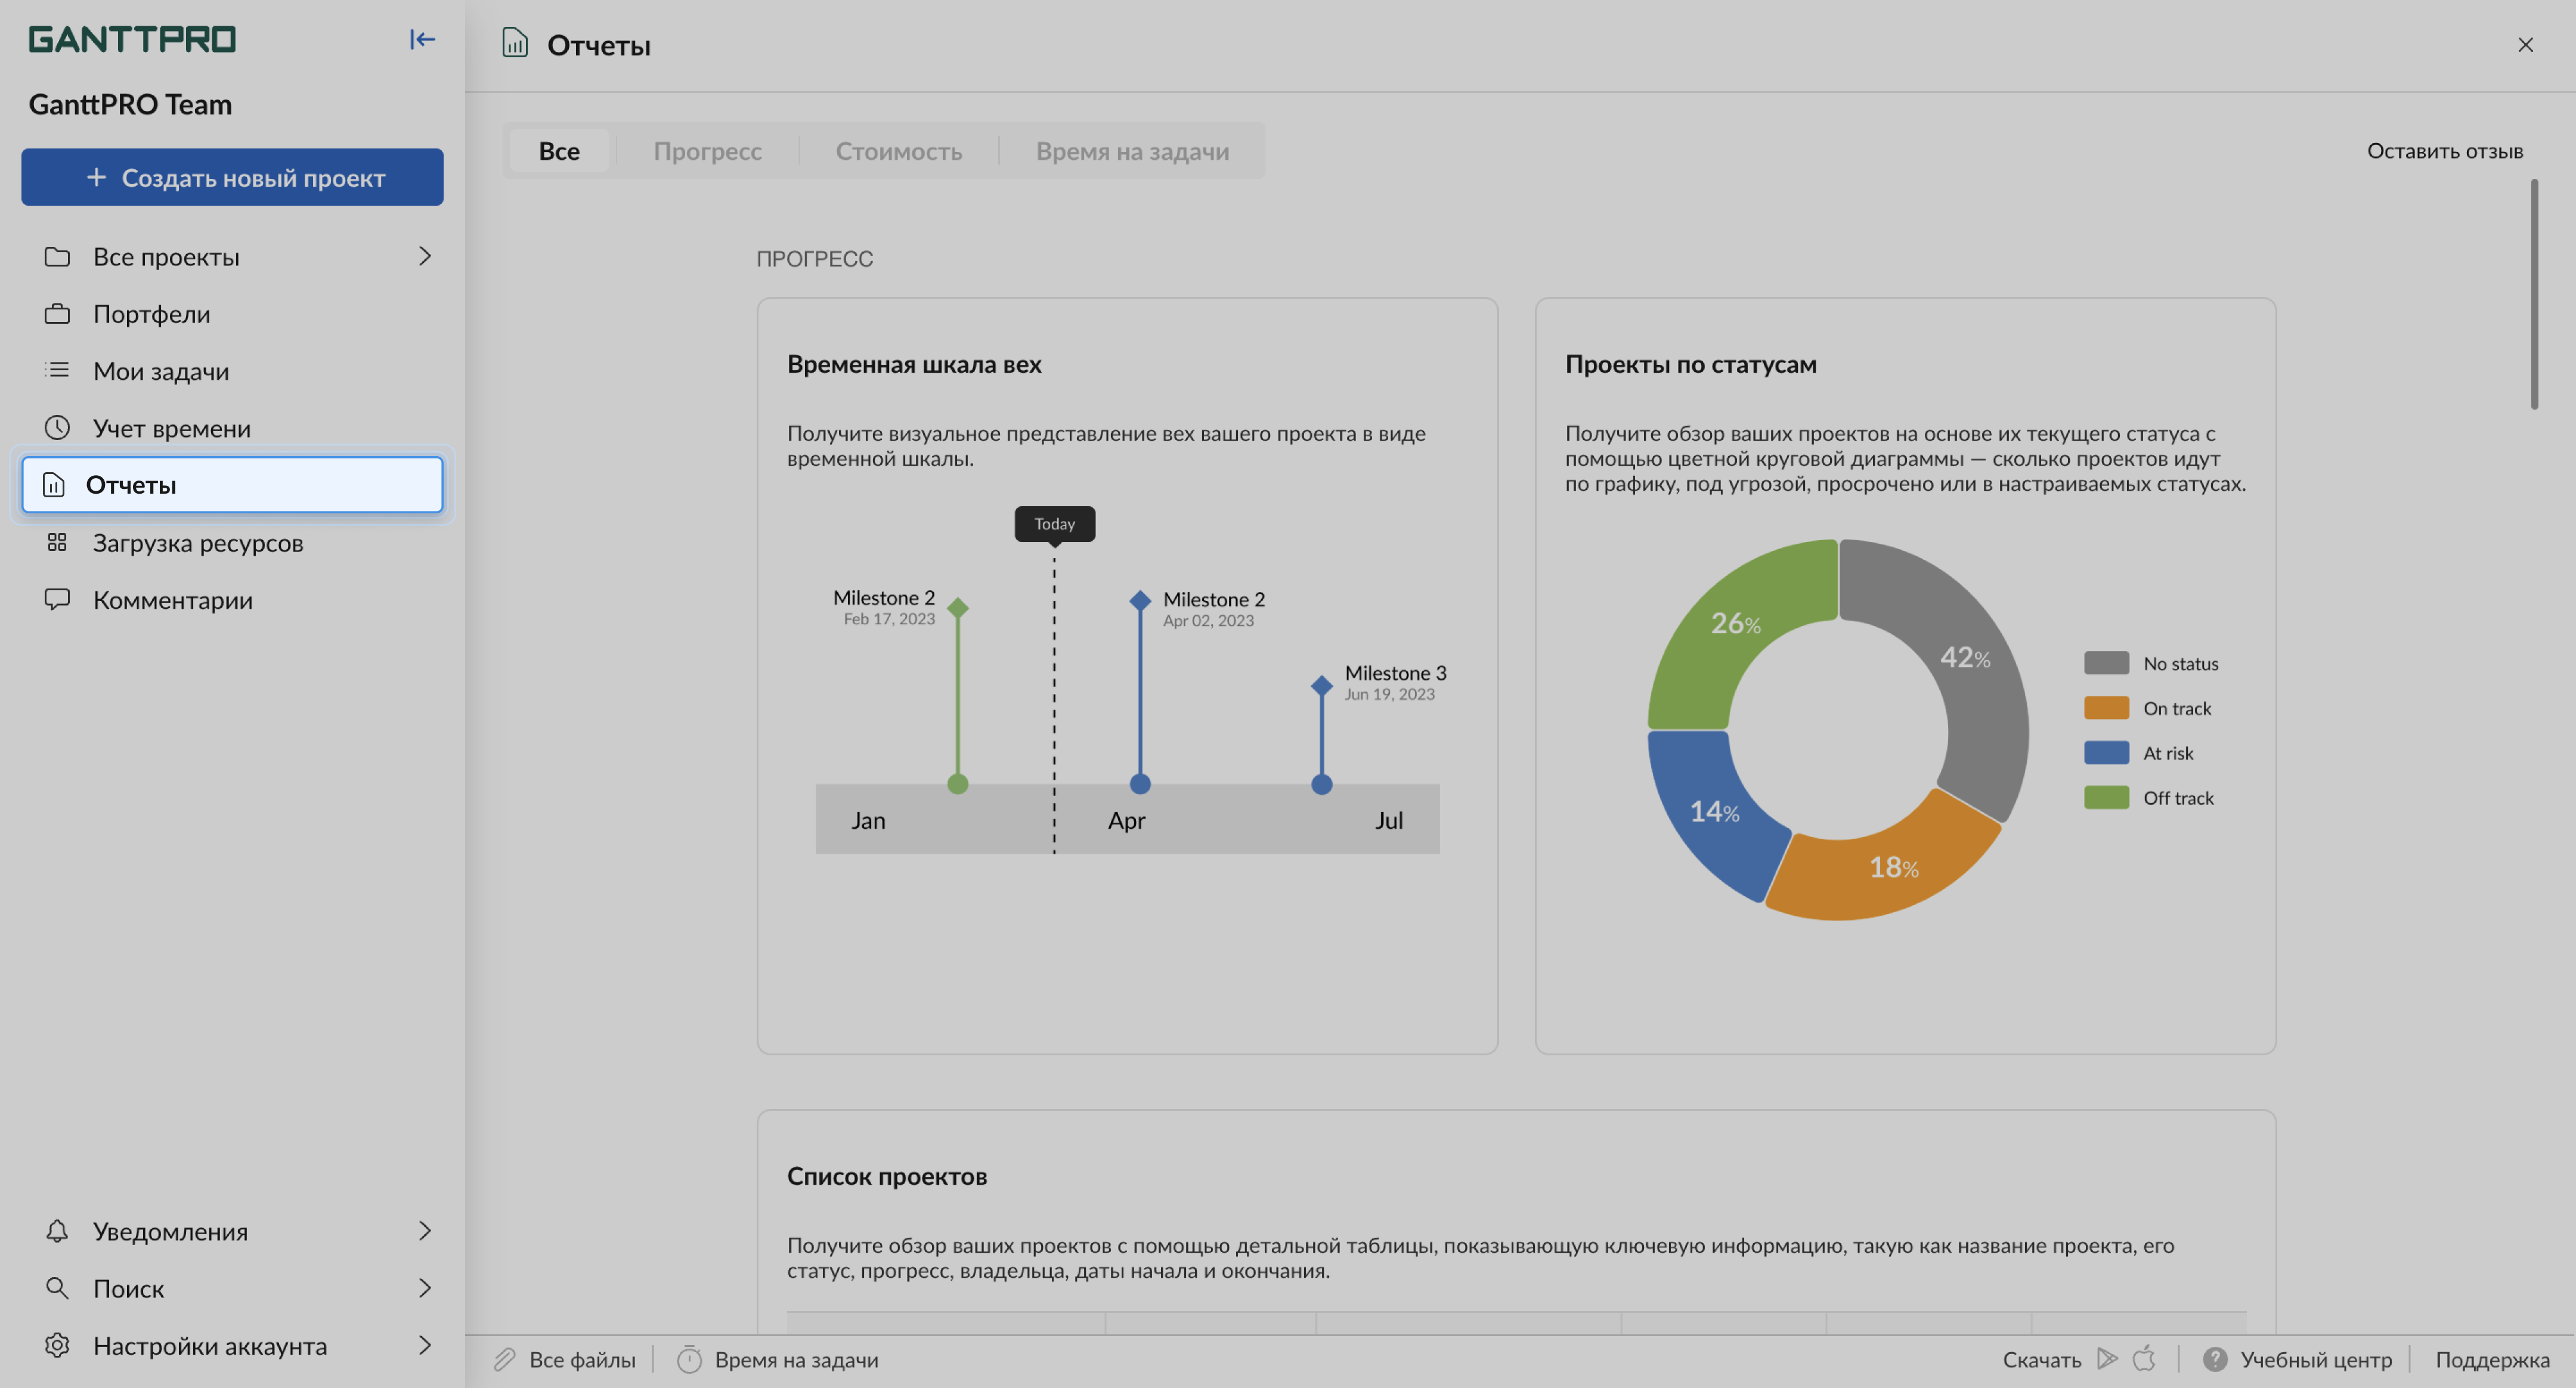Click the bell icon beside Уведомления

pyautogui.click(x=57, y=1231)
